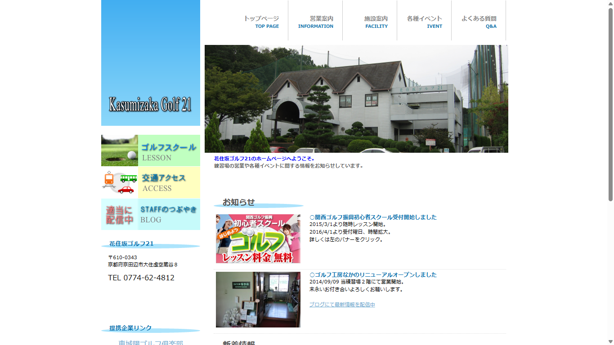This screenshot has height=345, width=614.
Task: Click the 2014/09/09 当練習場2階にて営業開始 line
Action: (x=357, y=282)
